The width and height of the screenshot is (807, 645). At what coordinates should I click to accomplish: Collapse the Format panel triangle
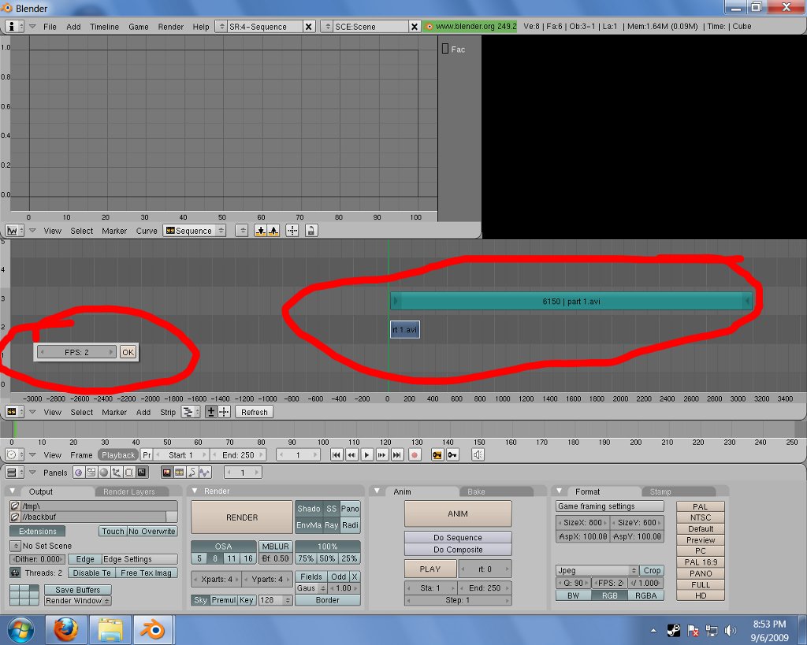560,491
